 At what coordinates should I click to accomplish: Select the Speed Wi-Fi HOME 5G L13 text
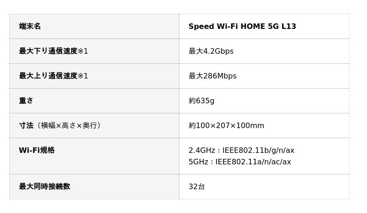242,27
